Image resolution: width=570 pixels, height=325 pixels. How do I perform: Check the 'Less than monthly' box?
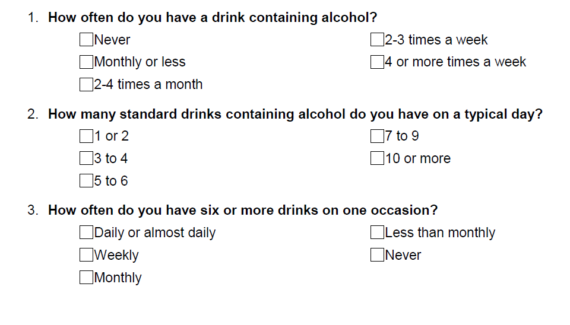click(x=378, y=232)
